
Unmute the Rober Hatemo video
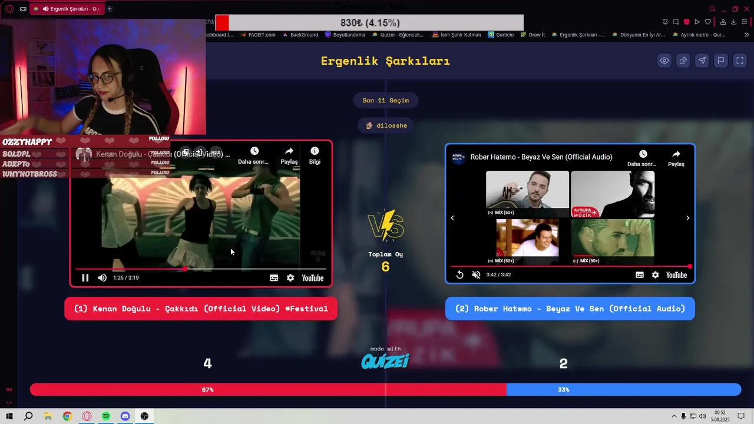476,275
